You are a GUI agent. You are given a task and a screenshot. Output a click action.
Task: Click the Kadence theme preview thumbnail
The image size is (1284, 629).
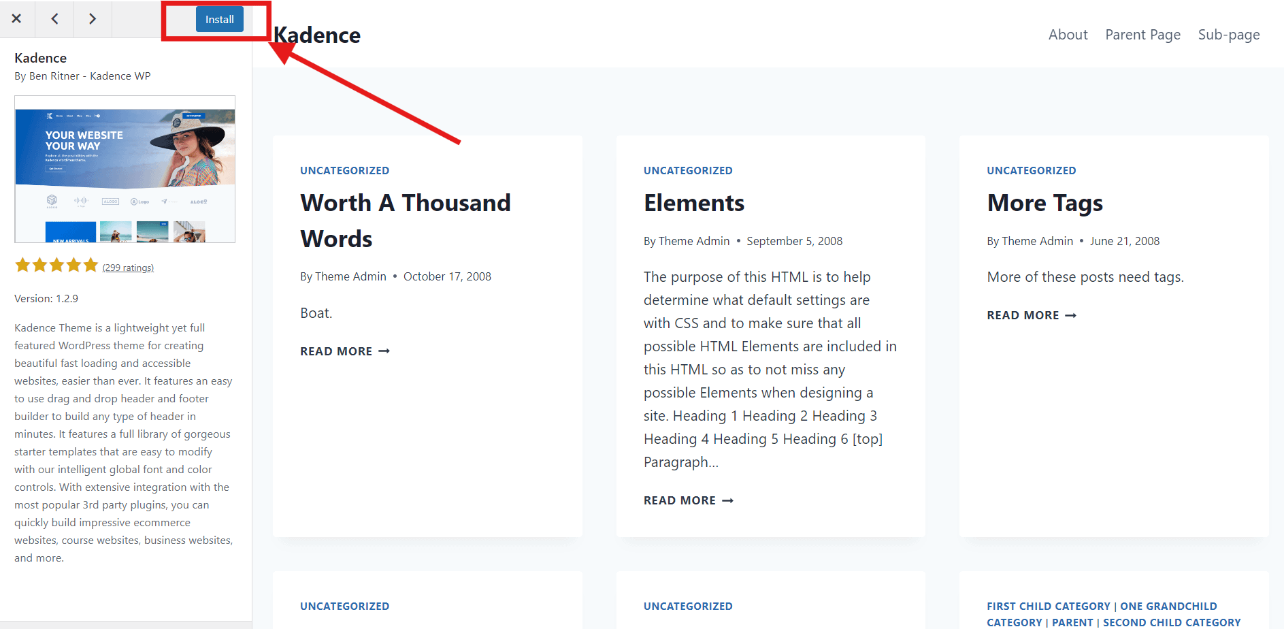coord(125,170)
